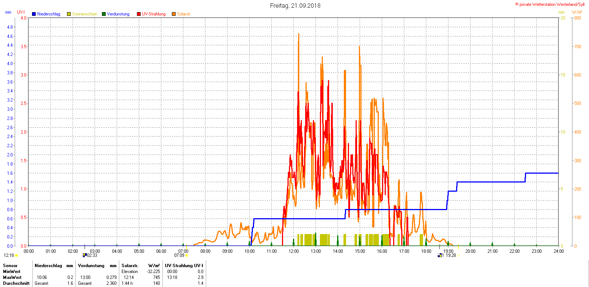The image size is (589, 287).
Task: Click the Solarstr. column header in table
Action: 130,266
